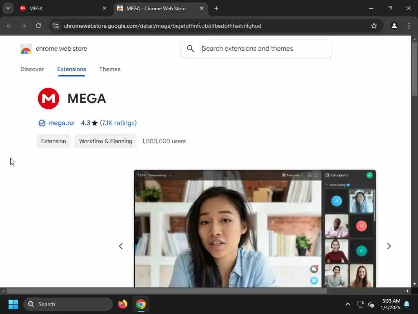Viewport: 418px width, 314px height.
Task: Switch to the Discover tab
Action: (x=32, y=69)
